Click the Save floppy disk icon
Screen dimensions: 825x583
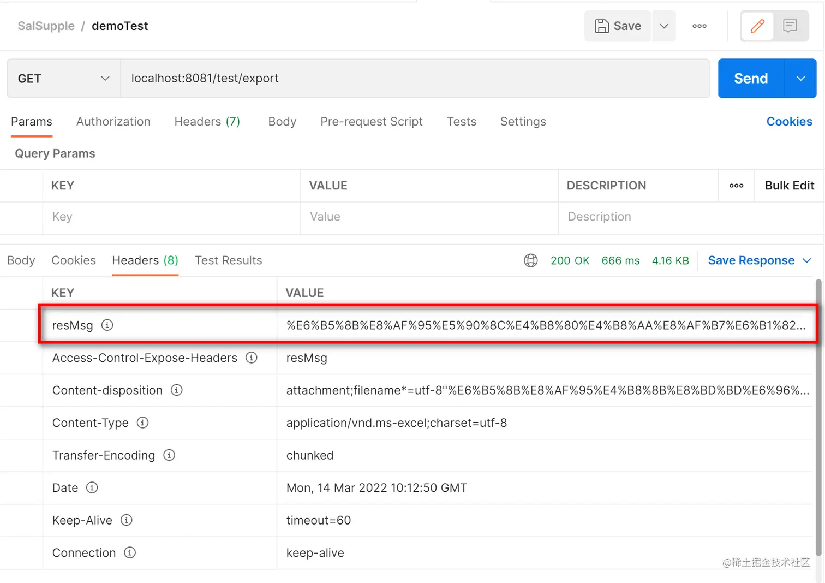pos(602,26)
